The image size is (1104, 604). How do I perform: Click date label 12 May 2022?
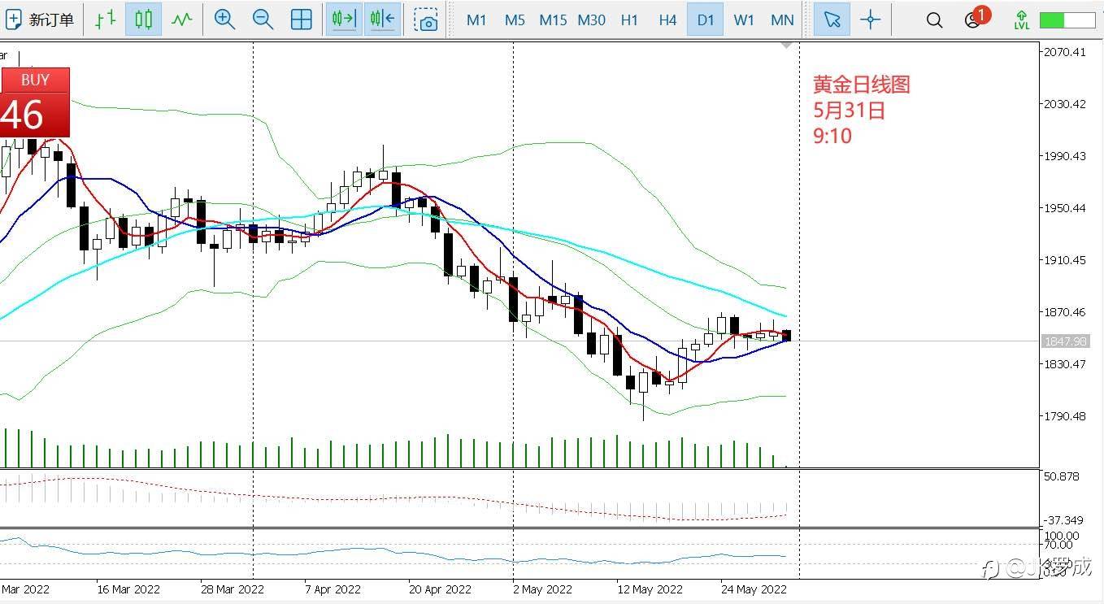[x=650, y=589]
